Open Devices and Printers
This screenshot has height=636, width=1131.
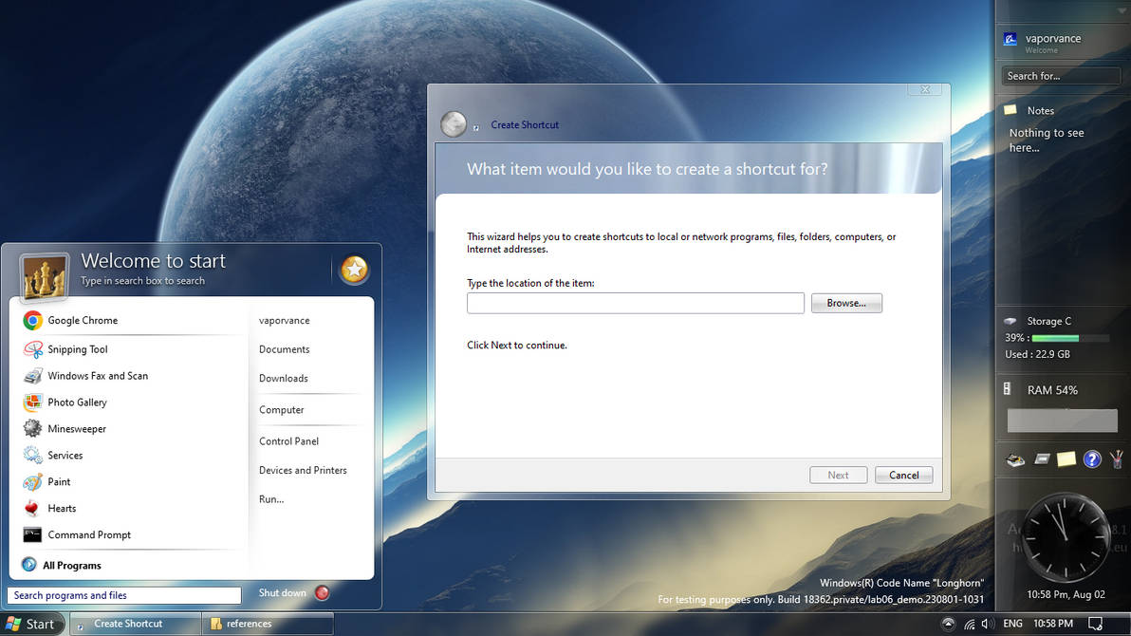coord(303,470)
